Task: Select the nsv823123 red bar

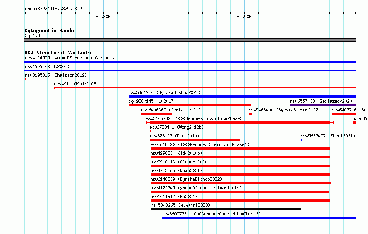Action: pyautogui.click(x=195, y=140)
